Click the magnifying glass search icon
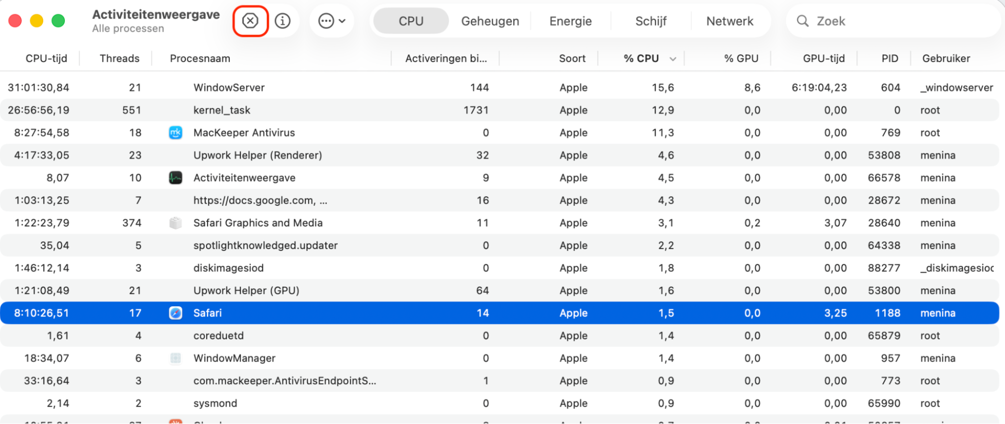 [802, 21]
